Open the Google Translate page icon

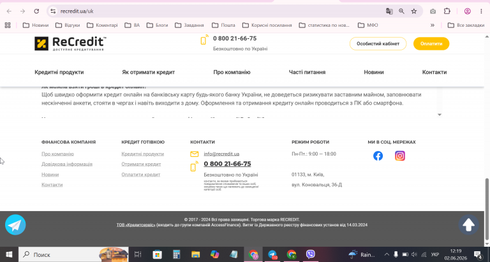[x=389, y=11]
